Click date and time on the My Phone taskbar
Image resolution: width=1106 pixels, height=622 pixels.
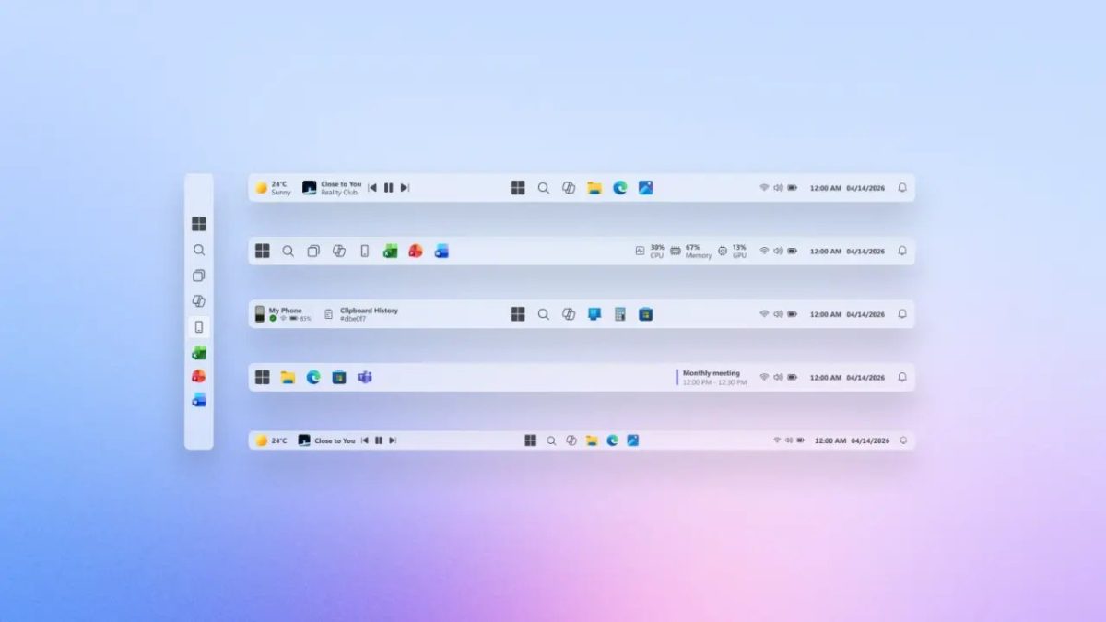[x=847, y=314]
